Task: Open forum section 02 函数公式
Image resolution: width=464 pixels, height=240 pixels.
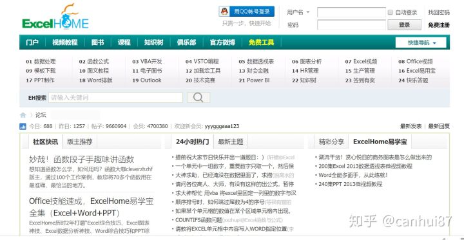Action: tap(94, 62)
